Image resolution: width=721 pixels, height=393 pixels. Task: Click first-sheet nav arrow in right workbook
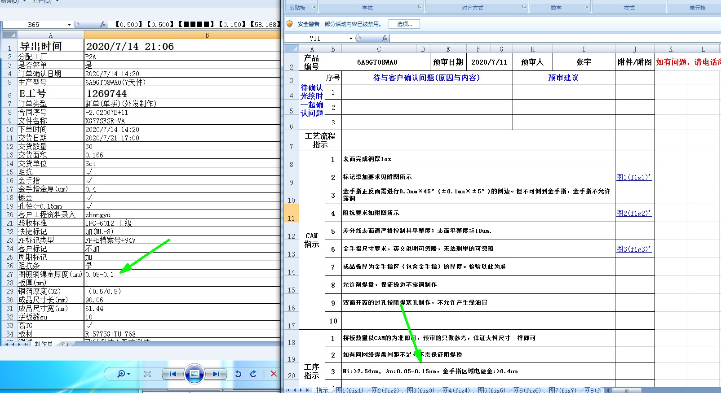pos(288,390)
